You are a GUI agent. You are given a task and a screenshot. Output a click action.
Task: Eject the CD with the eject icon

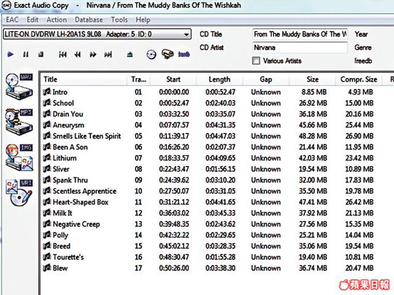(130, 54)
